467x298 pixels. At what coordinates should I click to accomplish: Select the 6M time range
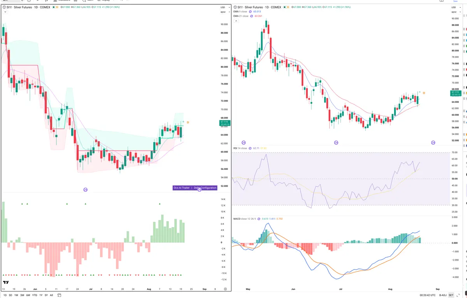[x=28, y=295]
